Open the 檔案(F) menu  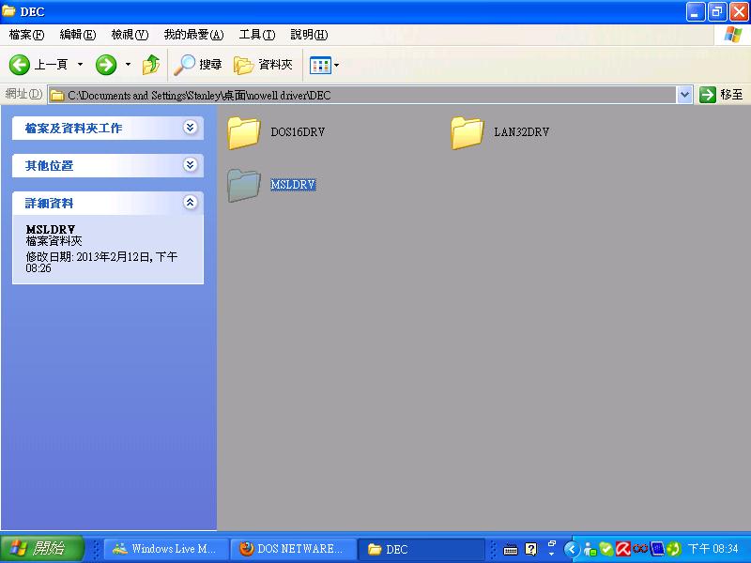pyautogui.click(x=26, y=35)
